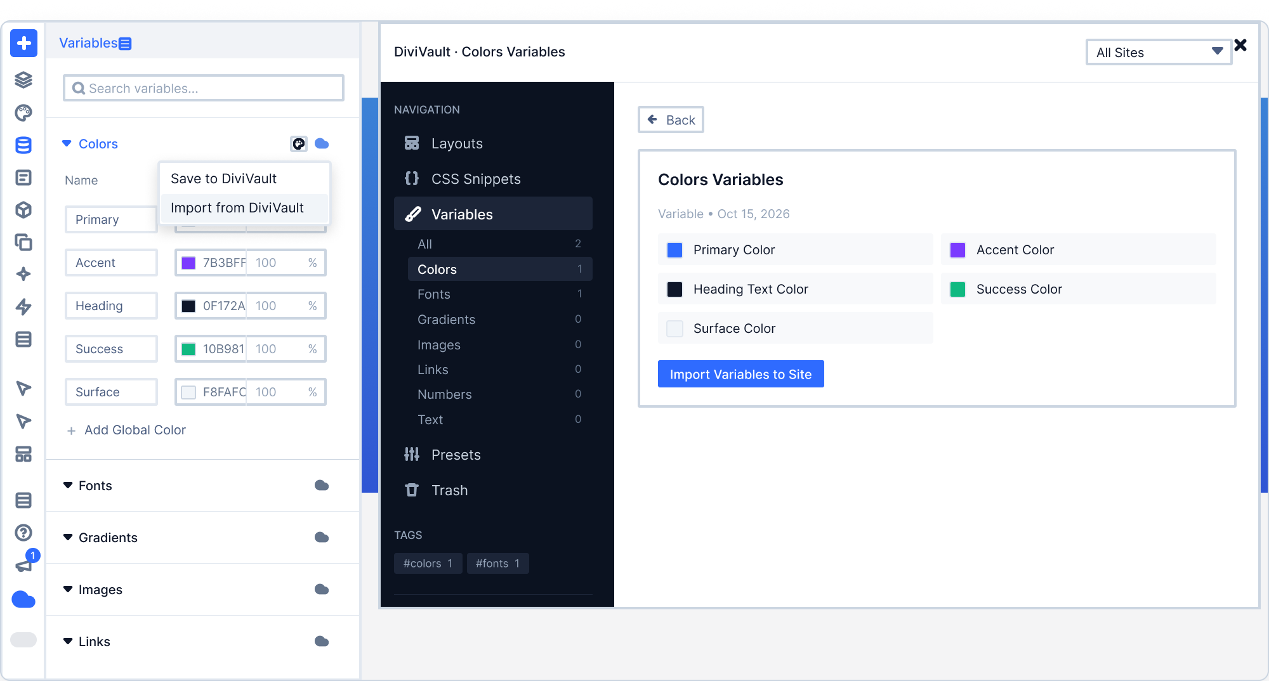
Task: Click the lightning bolt icon in sidebar
Action: pos(23,307)
